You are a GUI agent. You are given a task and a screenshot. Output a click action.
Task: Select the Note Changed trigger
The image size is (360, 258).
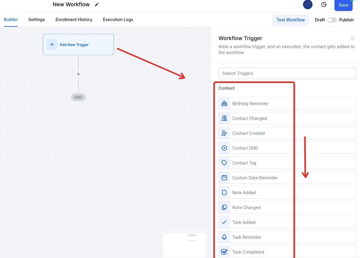pyautogui.click(x=287, y=207)
